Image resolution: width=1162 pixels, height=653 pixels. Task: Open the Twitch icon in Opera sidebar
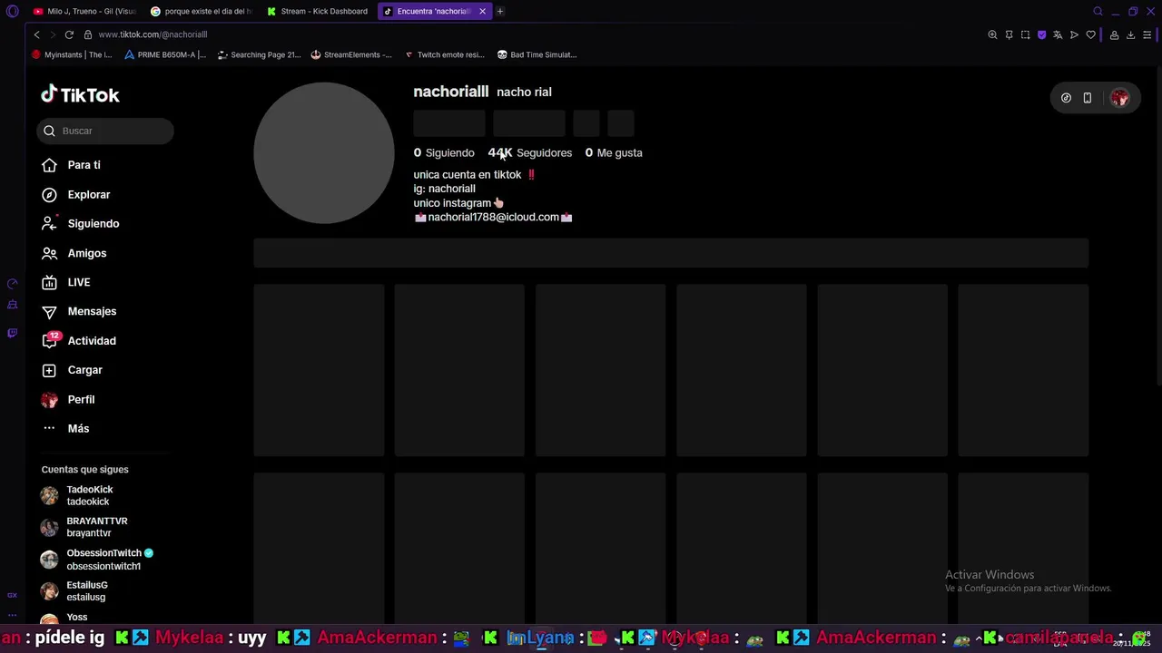[12, 333]
